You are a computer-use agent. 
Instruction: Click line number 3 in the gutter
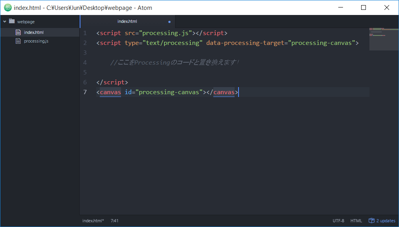pos(85,53)
